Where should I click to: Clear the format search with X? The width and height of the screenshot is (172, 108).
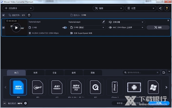pyautogui.click(x=157, y=73)
